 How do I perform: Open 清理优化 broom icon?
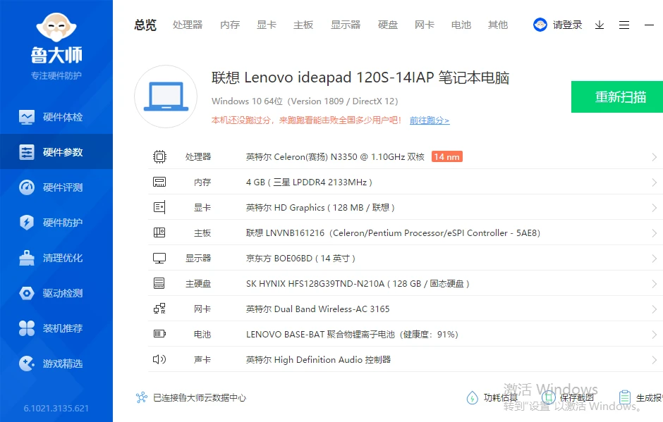coord(27,258)
